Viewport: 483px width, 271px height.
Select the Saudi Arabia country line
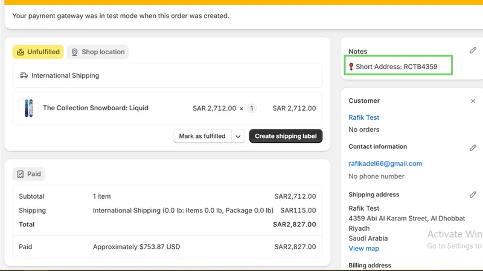[368, 238]
